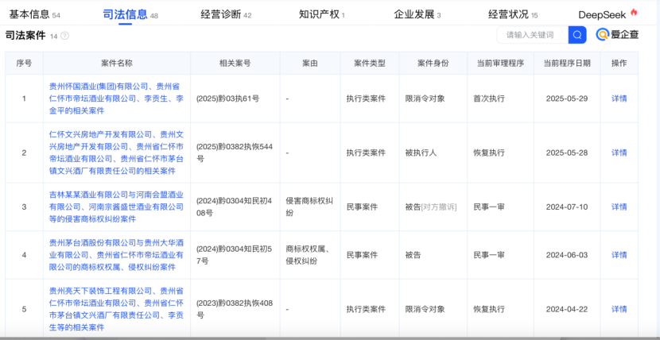
Task: Click 详情 for the 2024-06-03 case
Action: click(x=619, y=255)
